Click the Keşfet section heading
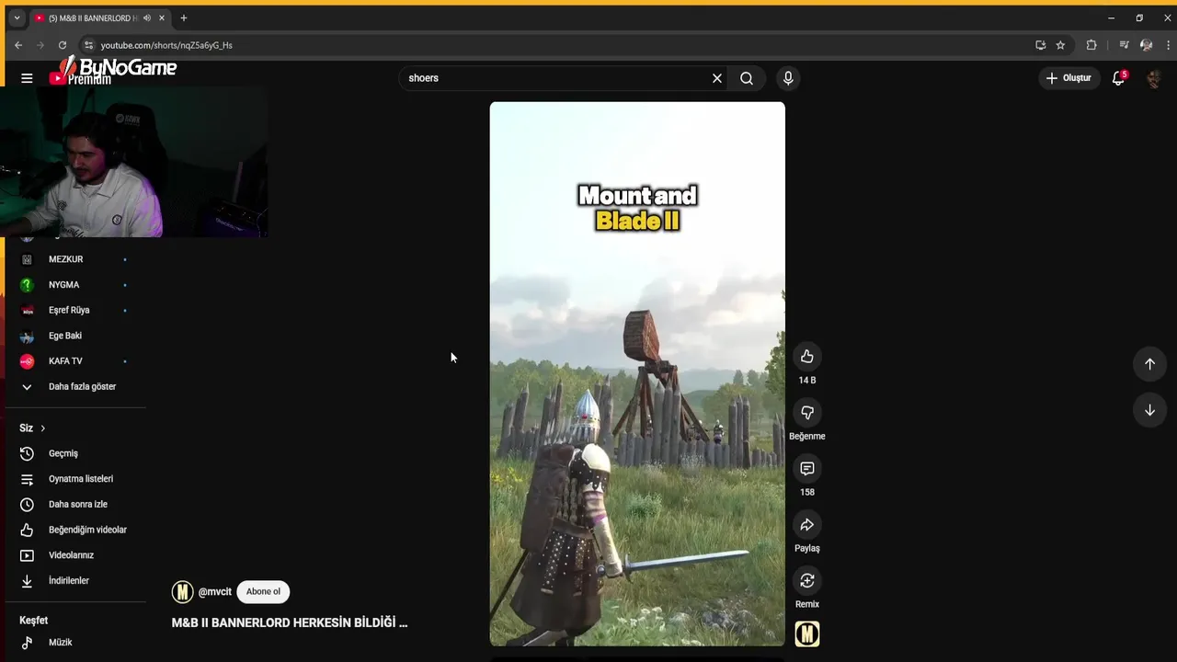The width and height of the screenshot is (1177, 662). click(33, 621)
